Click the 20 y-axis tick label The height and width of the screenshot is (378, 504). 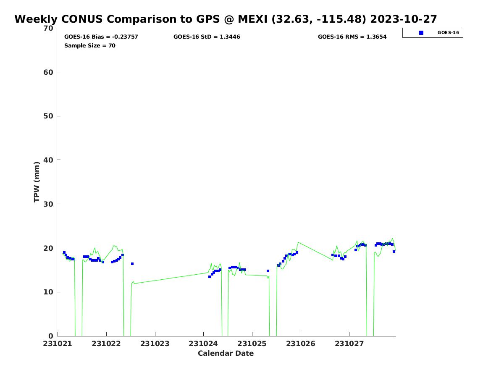tap(48, 248)
